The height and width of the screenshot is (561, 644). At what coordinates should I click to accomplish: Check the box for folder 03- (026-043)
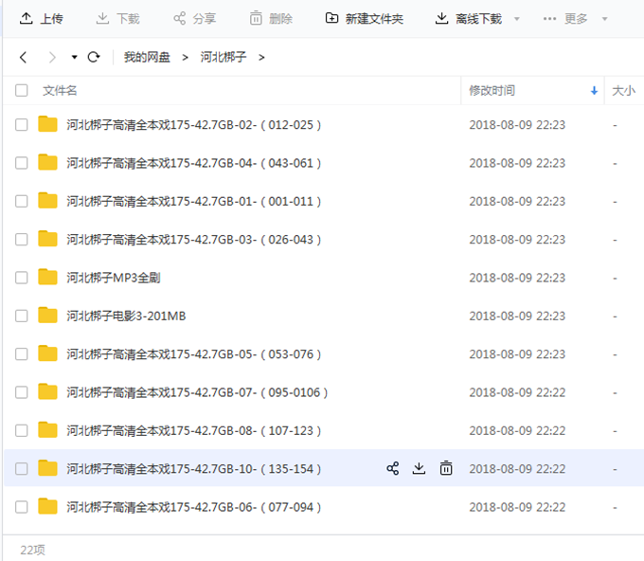22,239
